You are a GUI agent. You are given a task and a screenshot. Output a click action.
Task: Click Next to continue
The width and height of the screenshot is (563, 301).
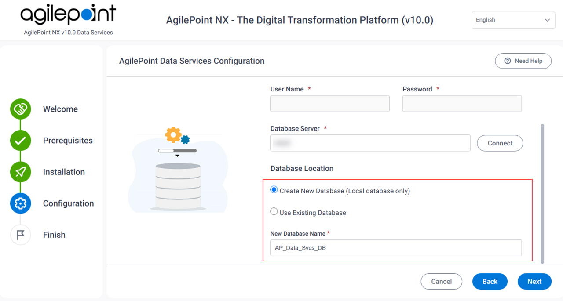pyautogui.click(x=534, y=282)
